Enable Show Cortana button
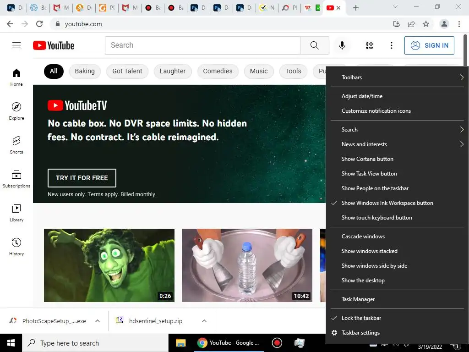The width and height of the screenshot is (469, 352). pyautogui.click(x=398, y=159)
